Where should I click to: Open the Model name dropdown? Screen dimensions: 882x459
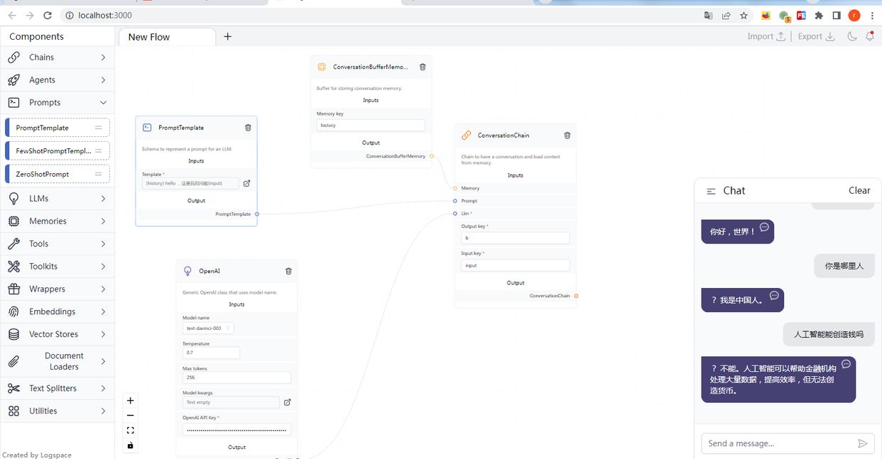(208, 328)
